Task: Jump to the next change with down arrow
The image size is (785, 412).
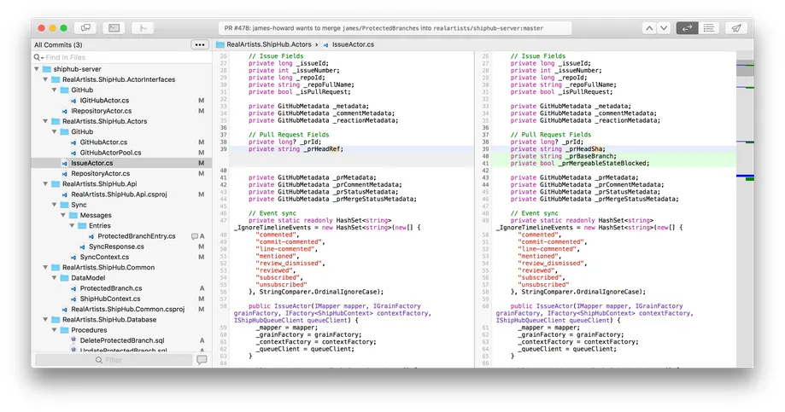Action: point(664,28)
